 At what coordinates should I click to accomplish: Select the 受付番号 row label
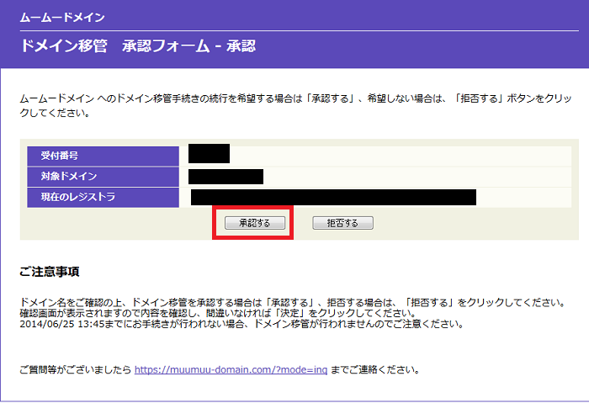click(x=103, y=156)
